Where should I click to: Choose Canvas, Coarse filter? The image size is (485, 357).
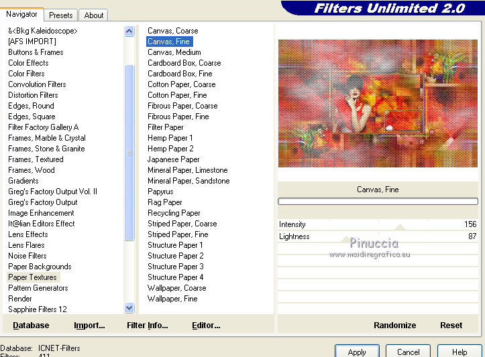point(172,31)
